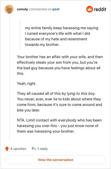Collapse the thread via vertical line under the avatar
The width and height of the screenshot is (111, 169).
9,78
